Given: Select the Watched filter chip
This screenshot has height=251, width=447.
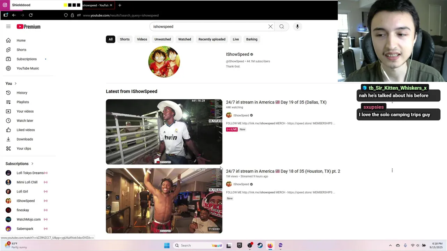Looking at the screenshot, I should [185, 39].
